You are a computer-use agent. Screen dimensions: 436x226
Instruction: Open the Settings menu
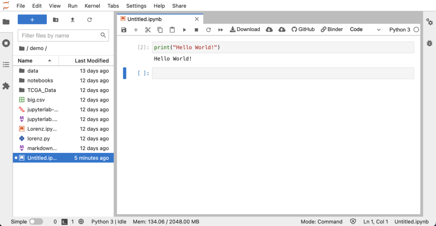[x=136, y=6]
